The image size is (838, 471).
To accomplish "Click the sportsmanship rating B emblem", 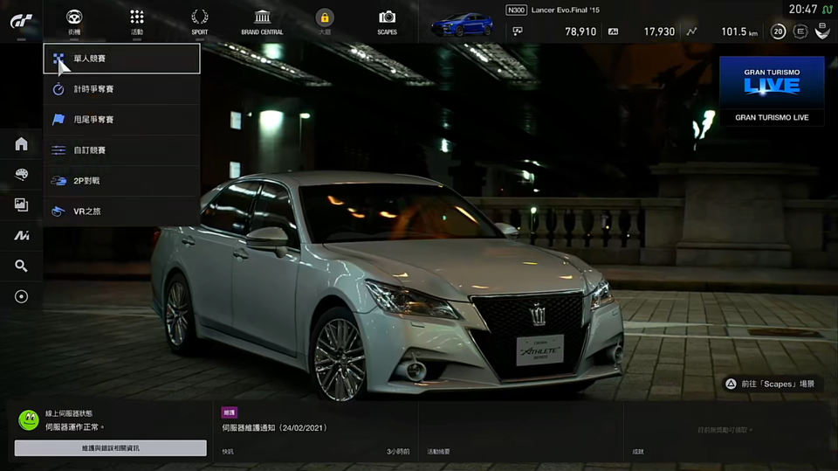I will [822, 31].
